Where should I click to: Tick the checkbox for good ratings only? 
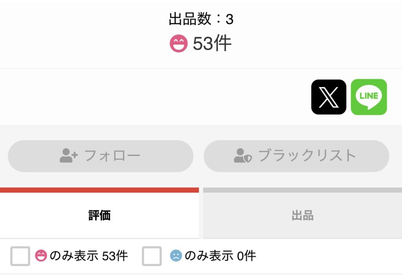[20, 256]
